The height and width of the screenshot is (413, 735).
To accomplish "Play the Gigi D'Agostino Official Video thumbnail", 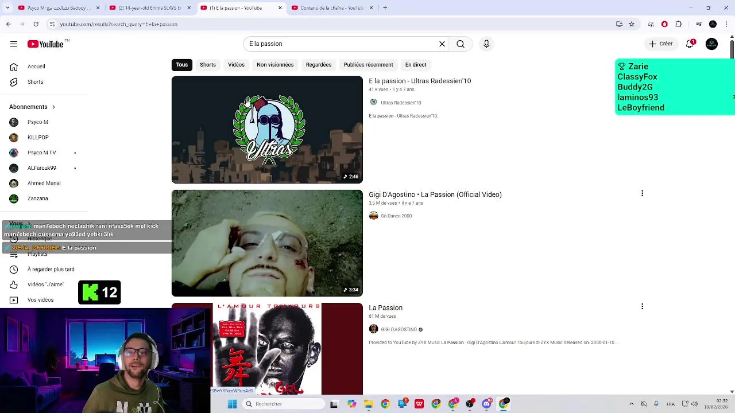I will tap(267, 243).
